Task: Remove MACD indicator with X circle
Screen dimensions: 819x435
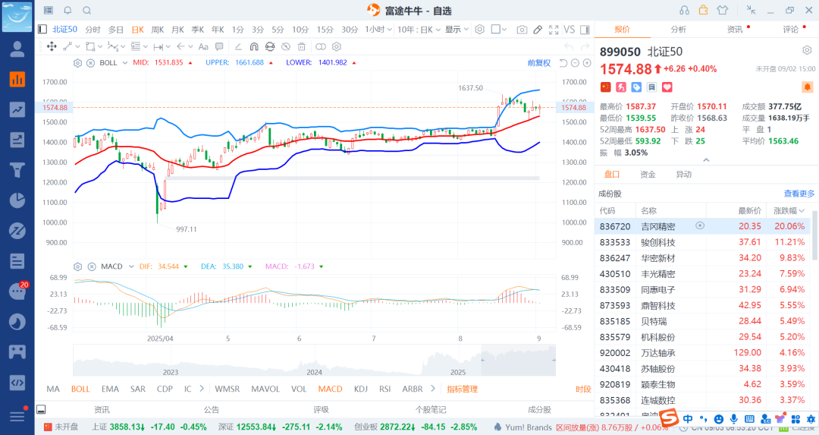Action: [92, 266]
